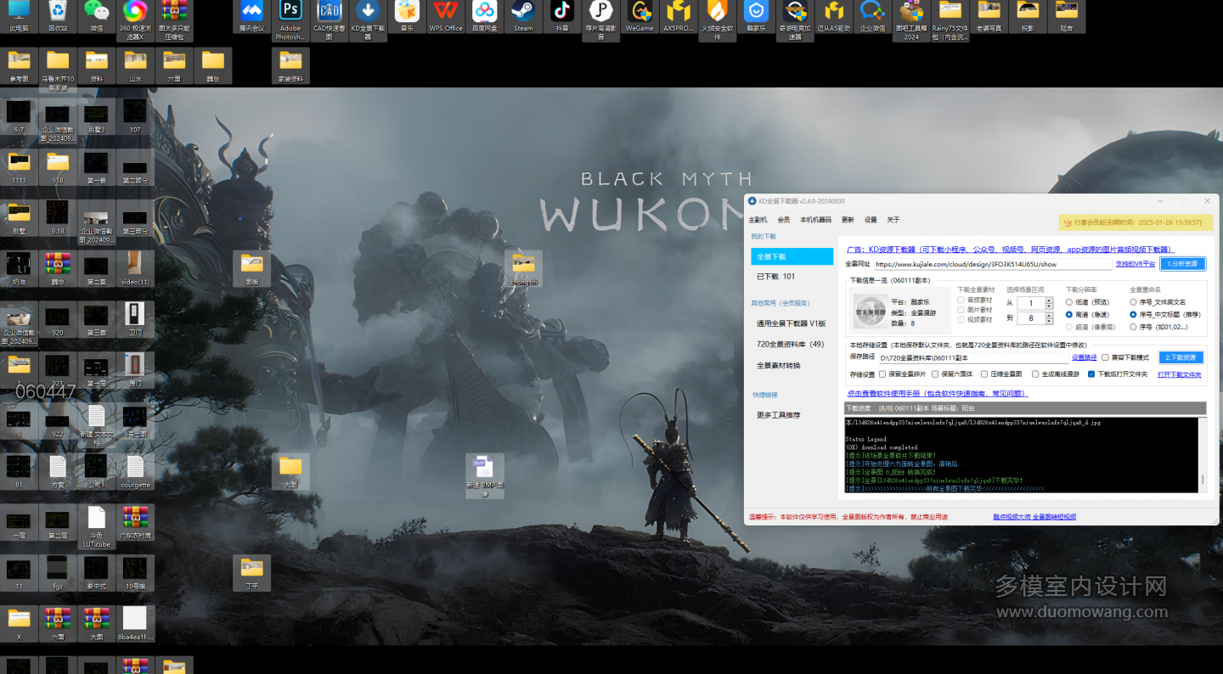Click the 打开下载文件夹 link
The width and height of the screenshot is (1223, 674).
tap(1179, 374)
